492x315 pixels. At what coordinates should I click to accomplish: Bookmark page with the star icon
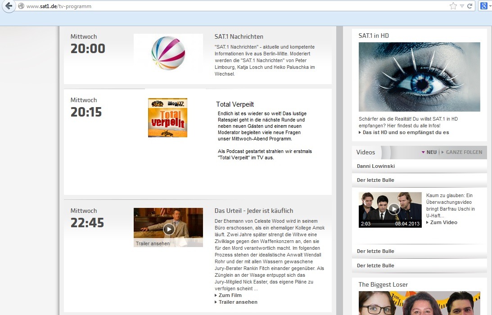[453, 6]
